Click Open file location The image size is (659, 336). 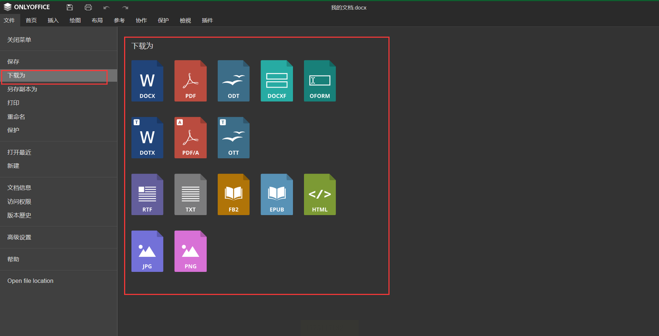(30, 281)
